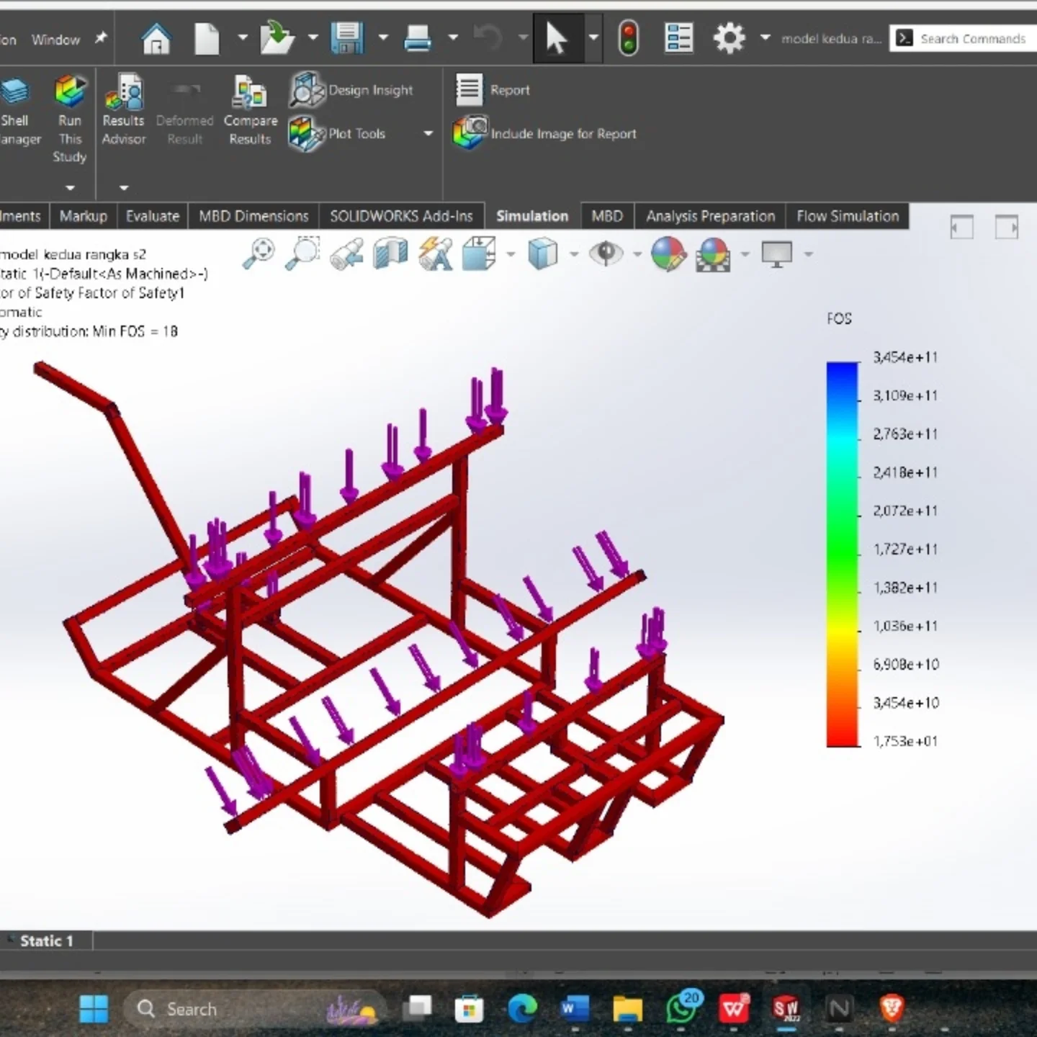Open the SOLIDWORKS Add-Ins tab

pyautogui.click(x=401, y=216)
